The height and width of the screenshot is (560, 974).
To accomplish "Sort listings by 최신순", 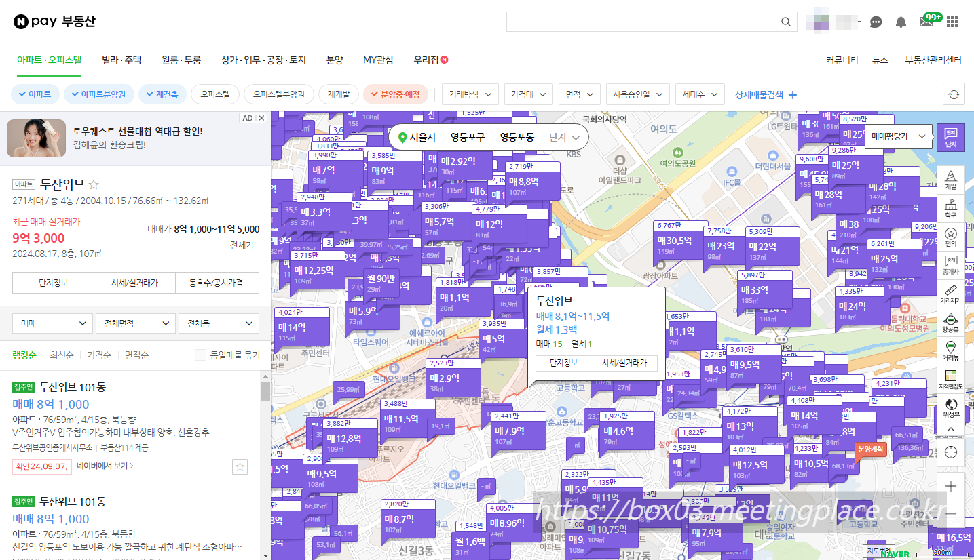I will click(61, 355).
